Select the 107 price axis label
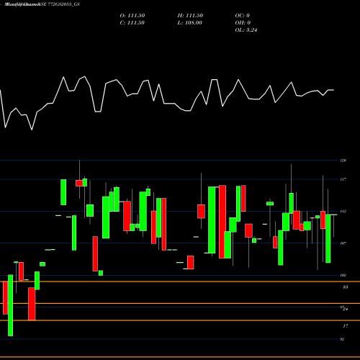This screenshot has width=360, height=360. (343, 243)
